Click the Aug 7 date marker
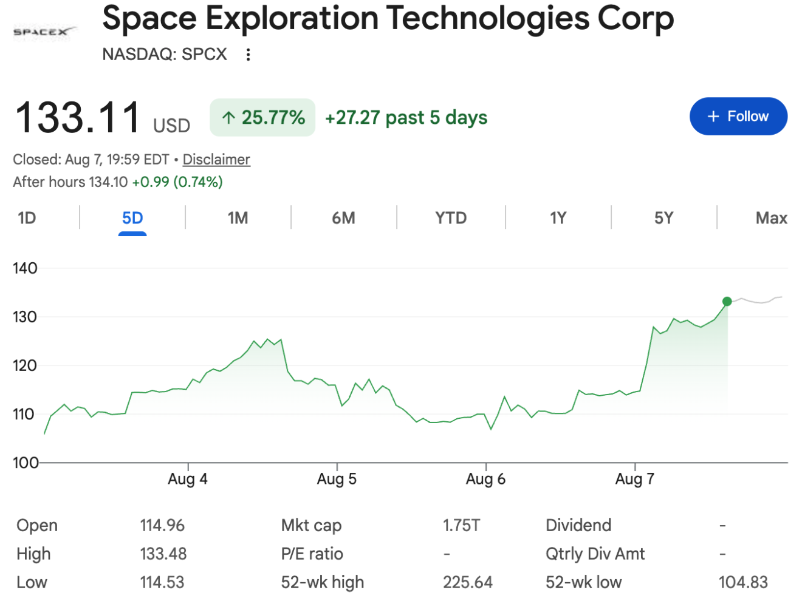The width and height of the screenshot is (802, 604). pos(635,479)
